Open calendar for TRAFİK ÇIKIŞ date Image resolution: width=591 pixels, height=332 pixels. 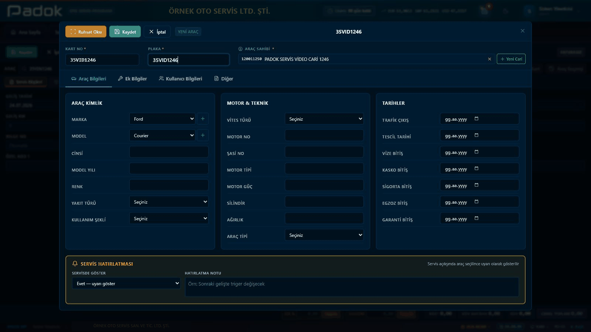point(476,119)
